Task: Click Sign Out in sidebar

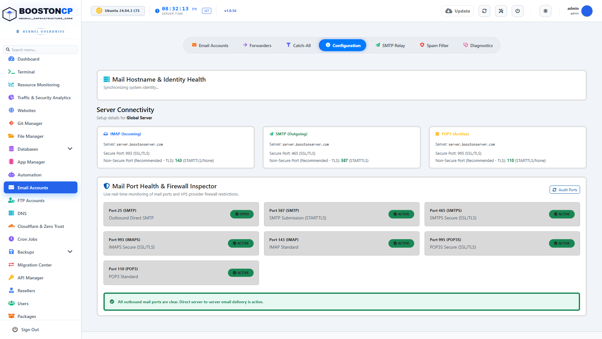Action: (26, 330)
